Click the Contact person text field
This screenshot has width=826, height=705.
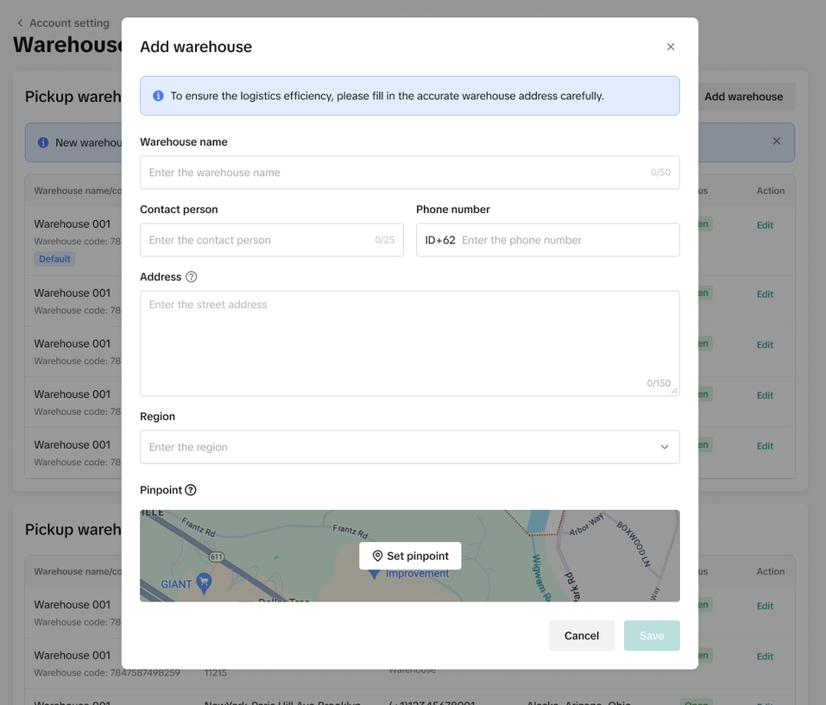click(259, 240)
